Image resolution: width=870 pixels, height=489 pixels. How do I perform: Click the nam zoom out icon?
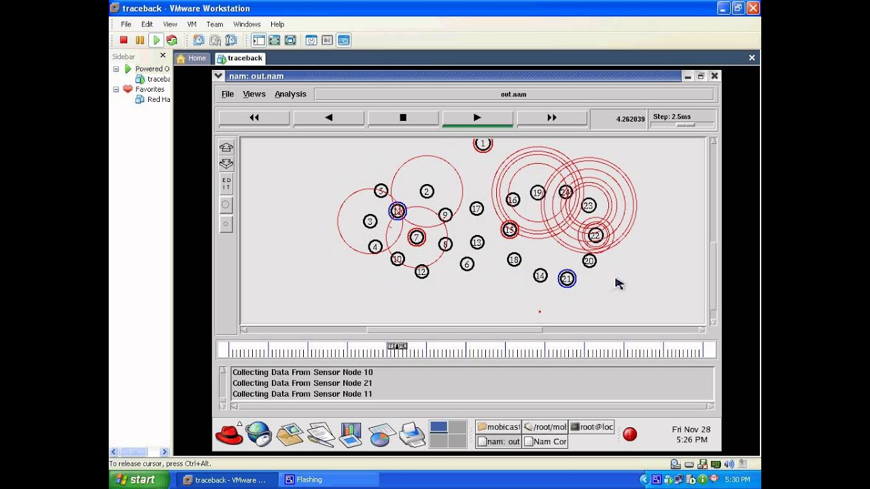tap(226, 164)
